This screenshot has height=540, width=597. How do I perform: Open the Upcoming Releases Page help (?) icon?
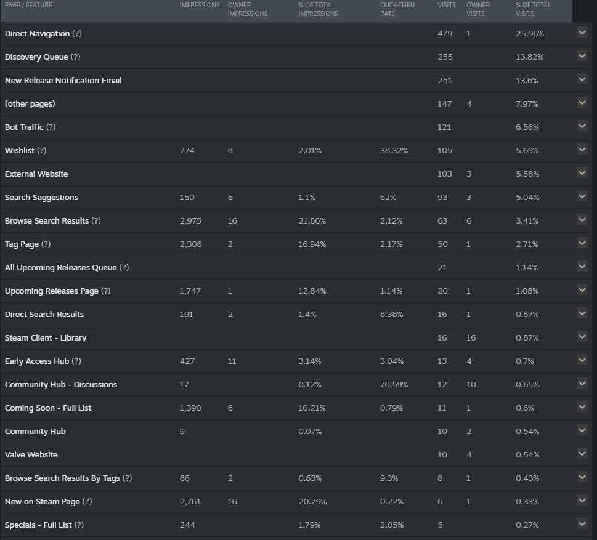106,291
